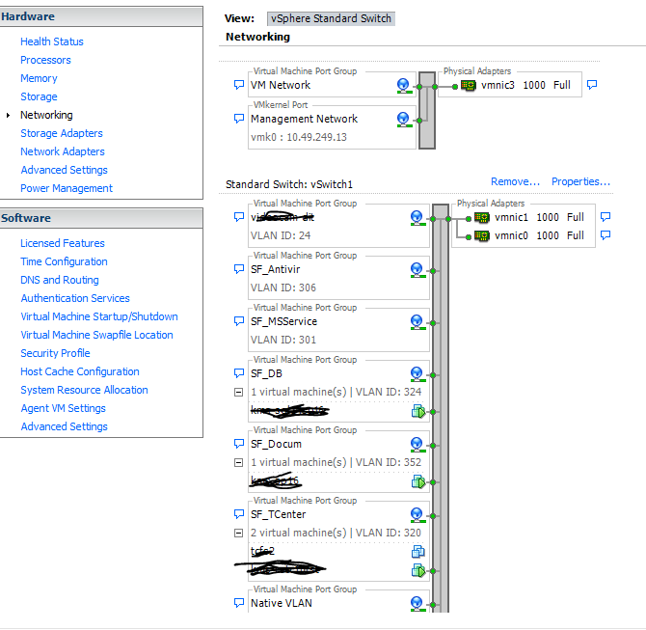Image resolution: width=646 pixels, height=630 pixels.
Task: Open DNS and Routing link
Action: coord(60,280)
